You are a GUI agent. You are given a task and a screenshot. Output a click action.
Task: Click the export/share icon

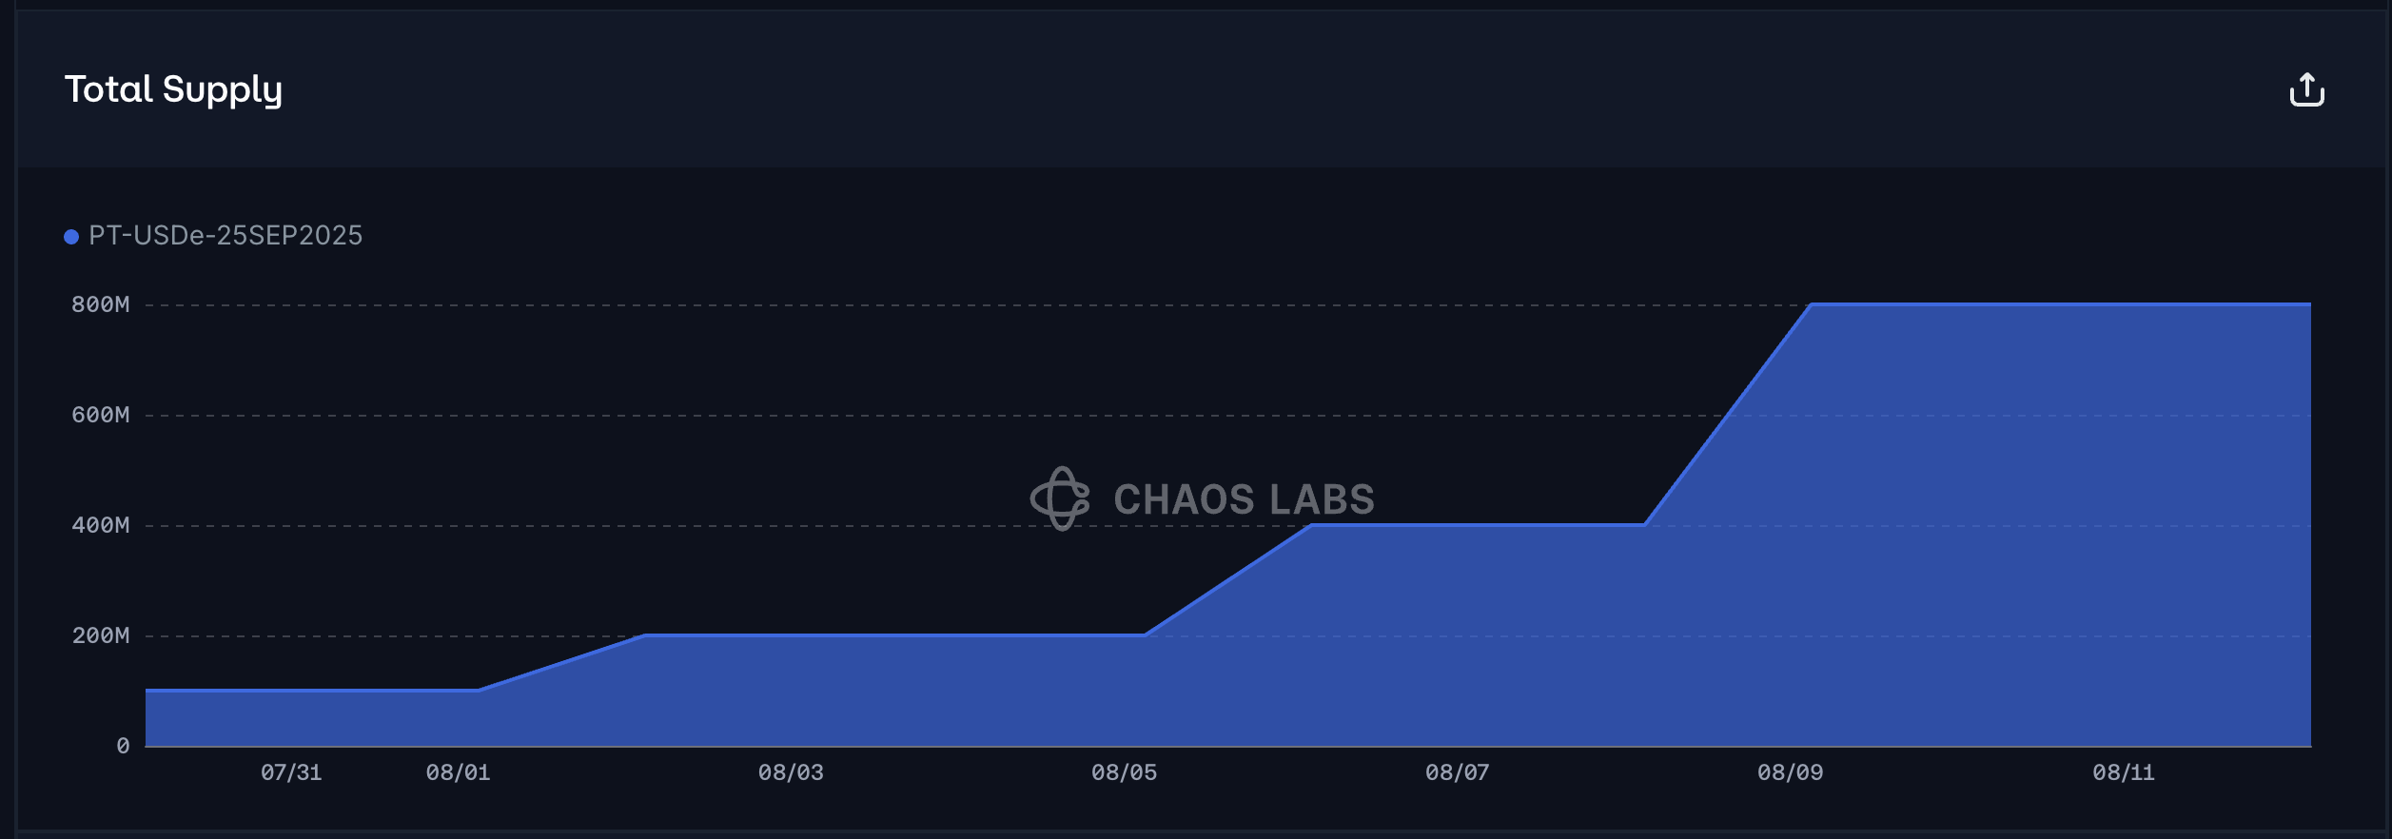coord(2306,89)
